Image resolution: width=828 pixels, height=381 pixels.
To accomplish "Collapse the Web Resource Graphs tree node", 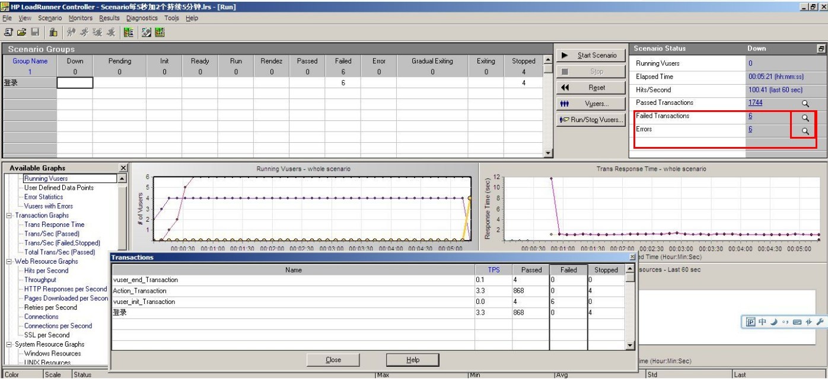I will point(9,261).
